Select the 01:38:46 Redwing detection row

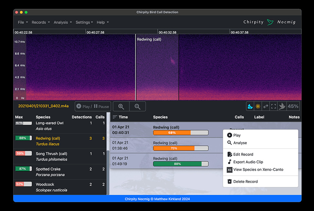point(166,145)
